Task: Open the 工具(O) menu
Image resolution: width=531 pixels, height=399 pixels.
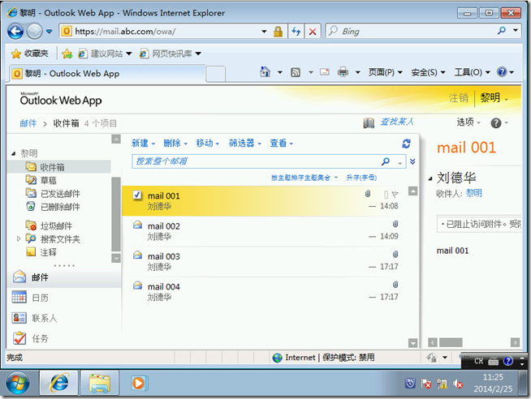Action: tap(472, 72)
